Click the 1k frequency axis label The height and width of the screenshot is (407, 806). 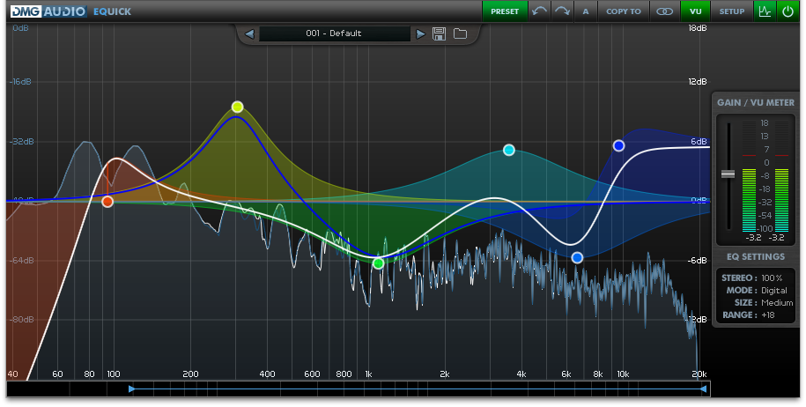tap(368, 374)
